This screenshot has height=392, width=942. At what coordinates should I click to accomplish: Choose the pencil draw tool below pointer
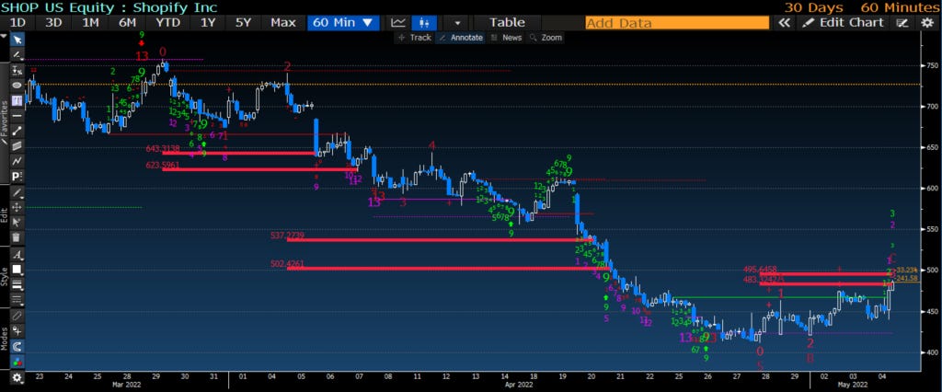tap(17, 54)
